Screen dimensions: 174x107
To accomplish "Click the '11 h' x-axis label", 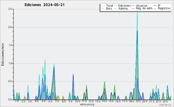I will 84,101.
